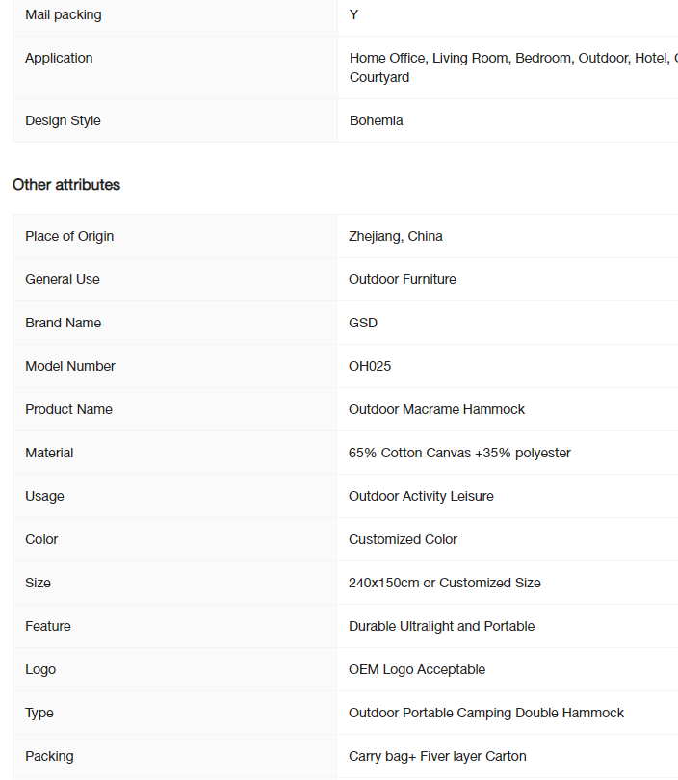Click the Model Number attribute label

pos(70,366)
